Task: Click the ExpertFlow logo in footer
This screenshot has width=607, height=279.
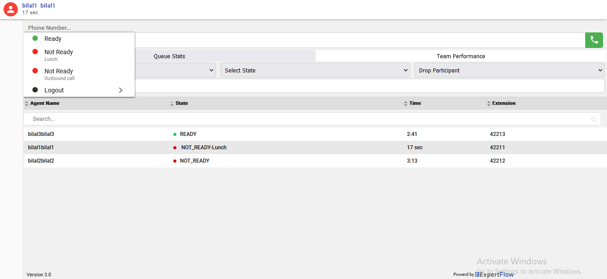Action: (494, 275)
